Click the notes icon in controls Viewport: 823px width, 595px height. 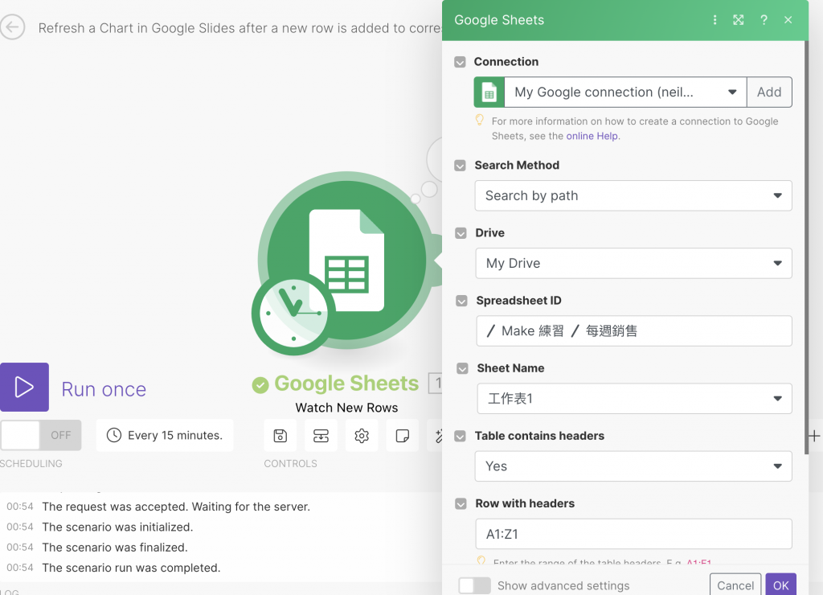coord(403,435)
